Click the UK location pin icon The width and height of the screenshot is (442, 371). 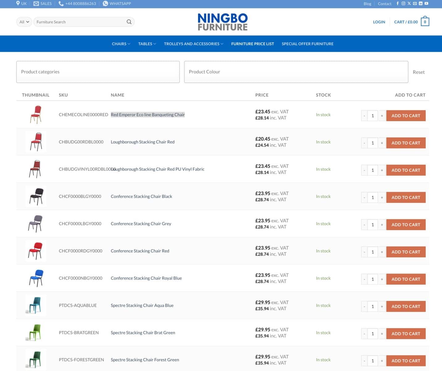[18, 3]
